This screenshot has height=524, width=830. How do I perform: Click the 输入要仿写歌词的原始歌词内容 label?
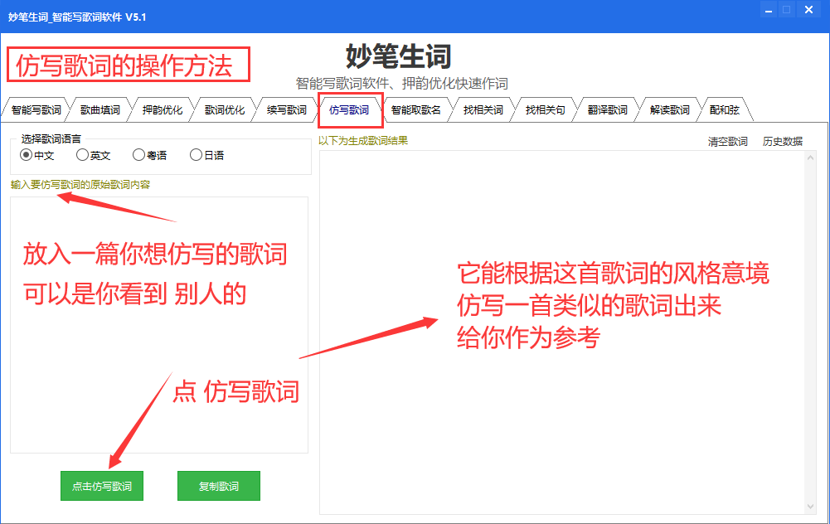click(80, 185)
